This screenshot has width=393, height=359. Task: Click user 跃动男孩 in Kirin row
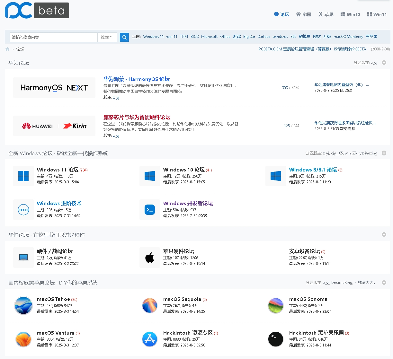[348, 129]
